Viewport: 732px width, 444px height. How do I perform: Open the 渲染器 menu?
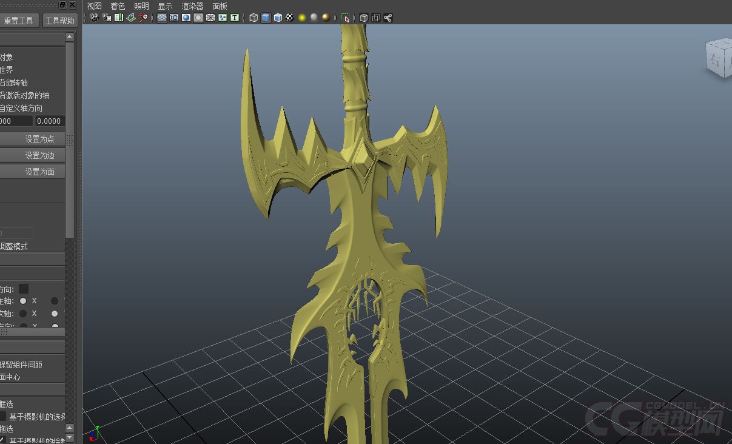(x=192, y=6)
